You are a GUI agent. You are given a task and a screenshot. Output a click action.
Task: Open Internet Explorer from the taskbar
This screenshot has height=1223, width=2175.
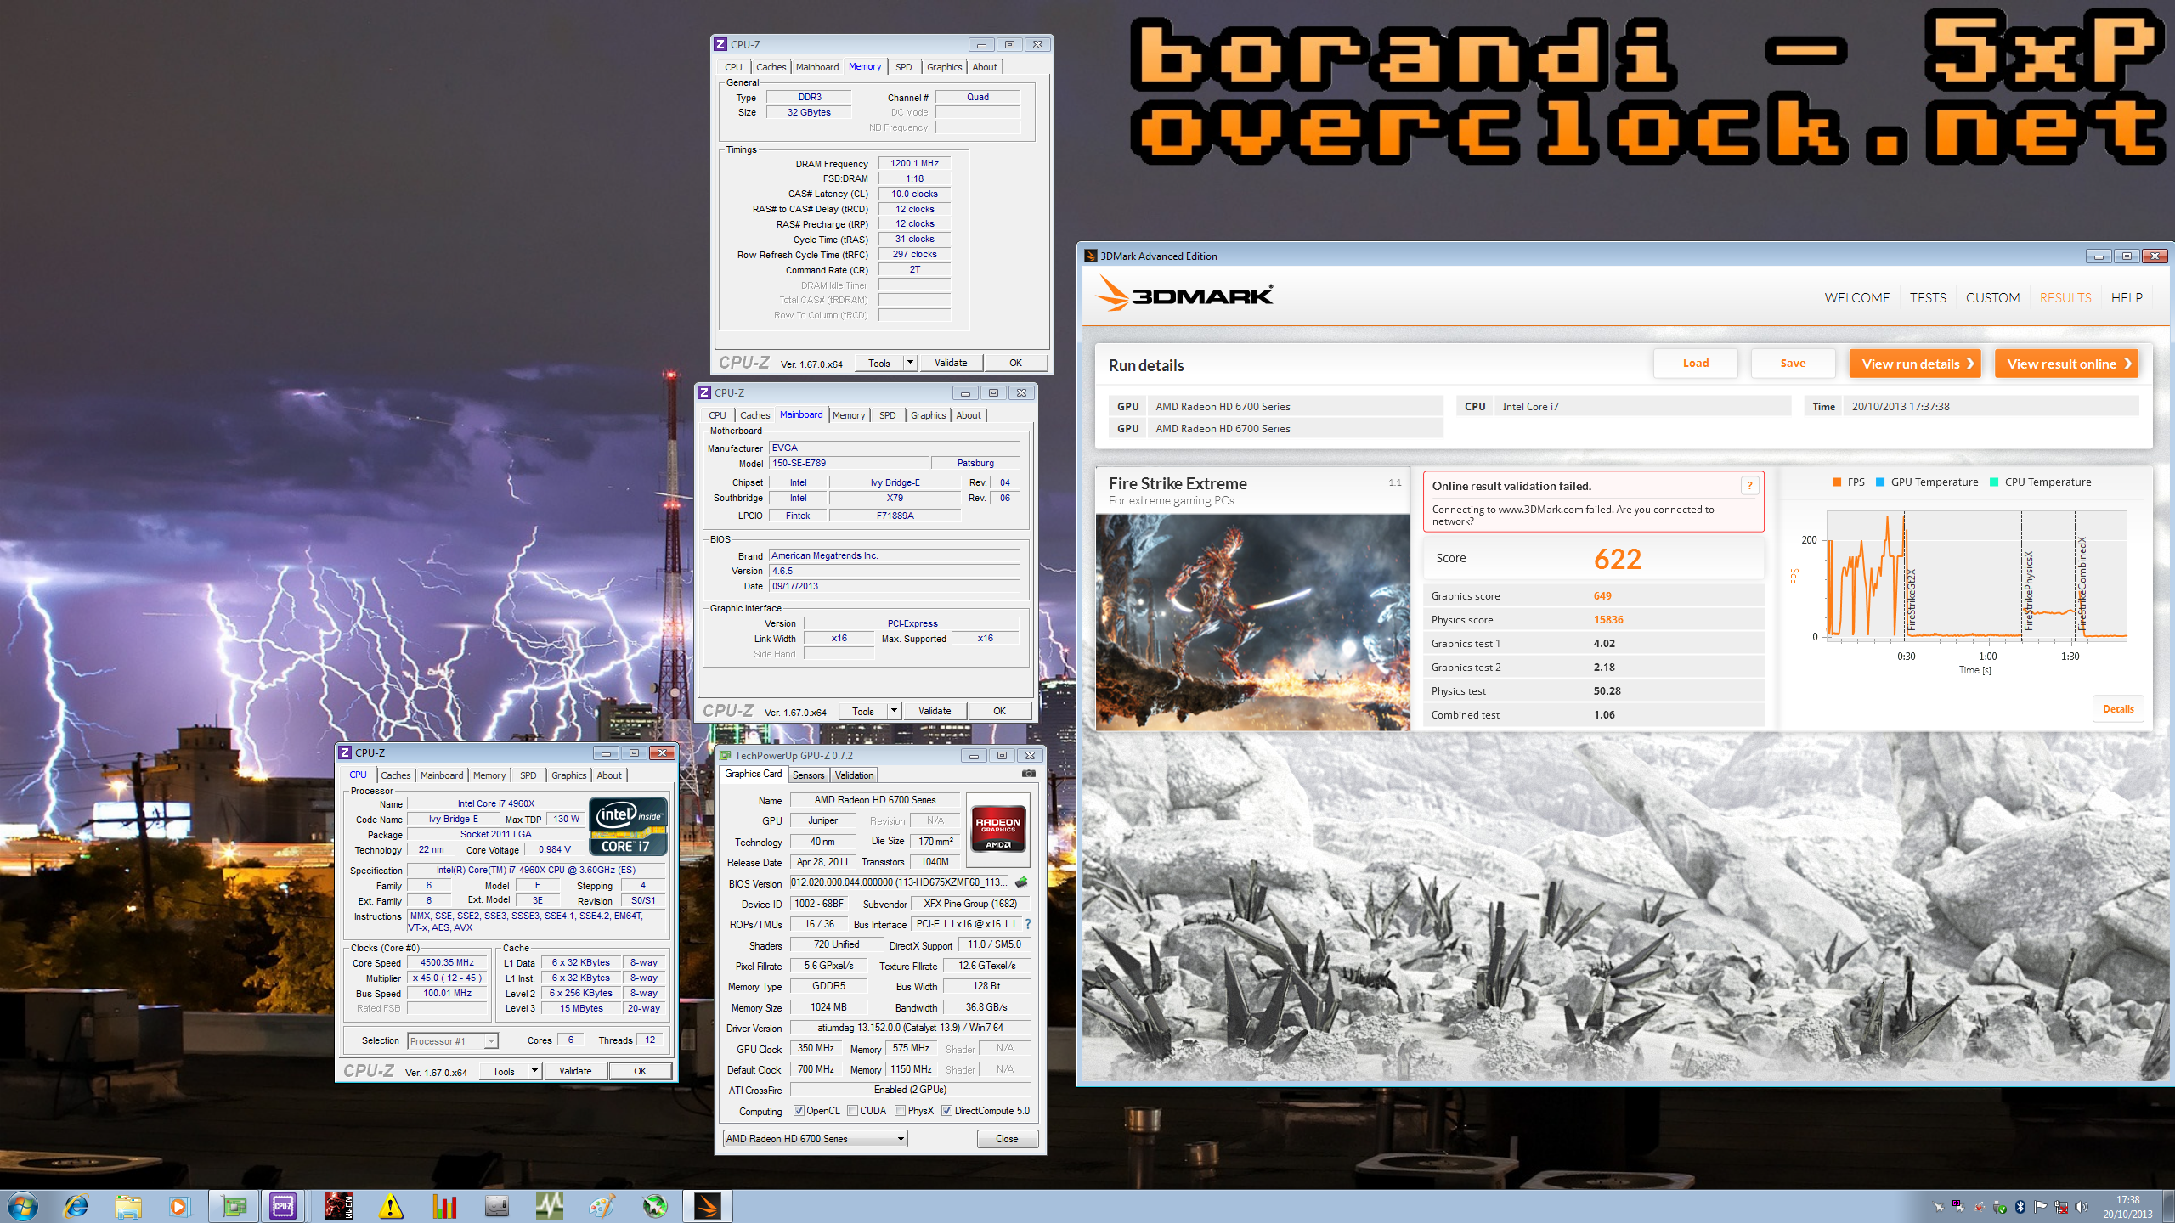point(76,1206)
